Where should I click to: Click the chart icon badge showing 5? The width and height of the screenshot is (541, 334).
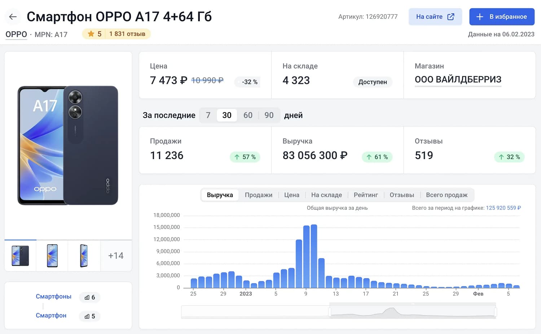click(x=90, y=316)
